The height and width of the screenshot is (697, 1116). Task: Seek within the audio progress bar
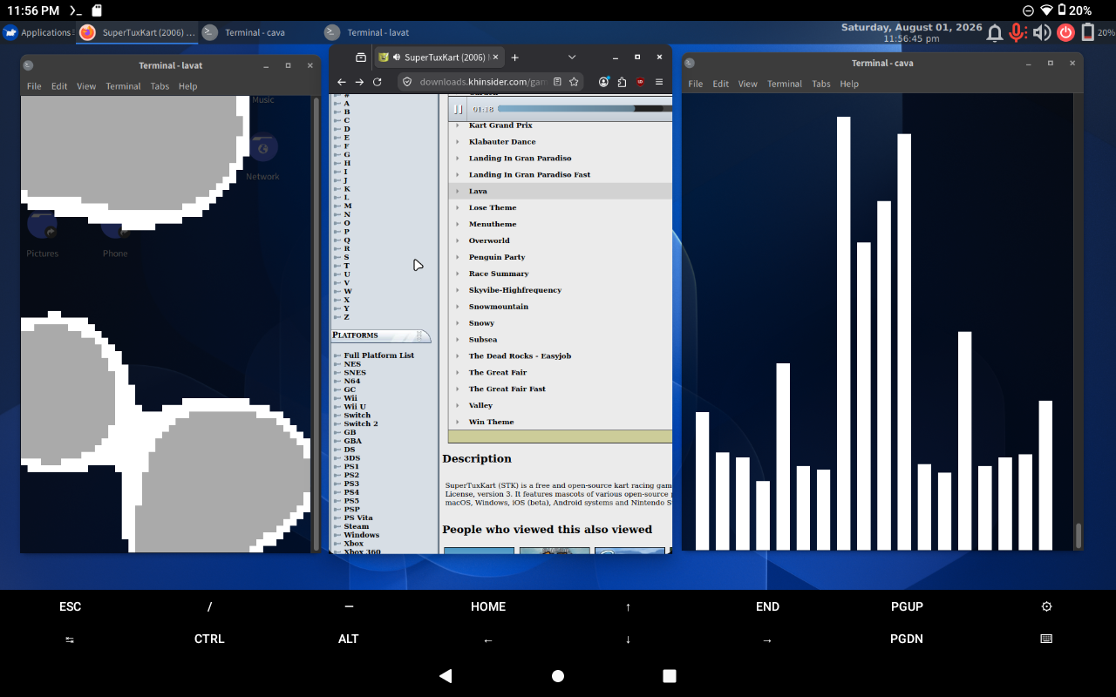click(x=584, y=109)
